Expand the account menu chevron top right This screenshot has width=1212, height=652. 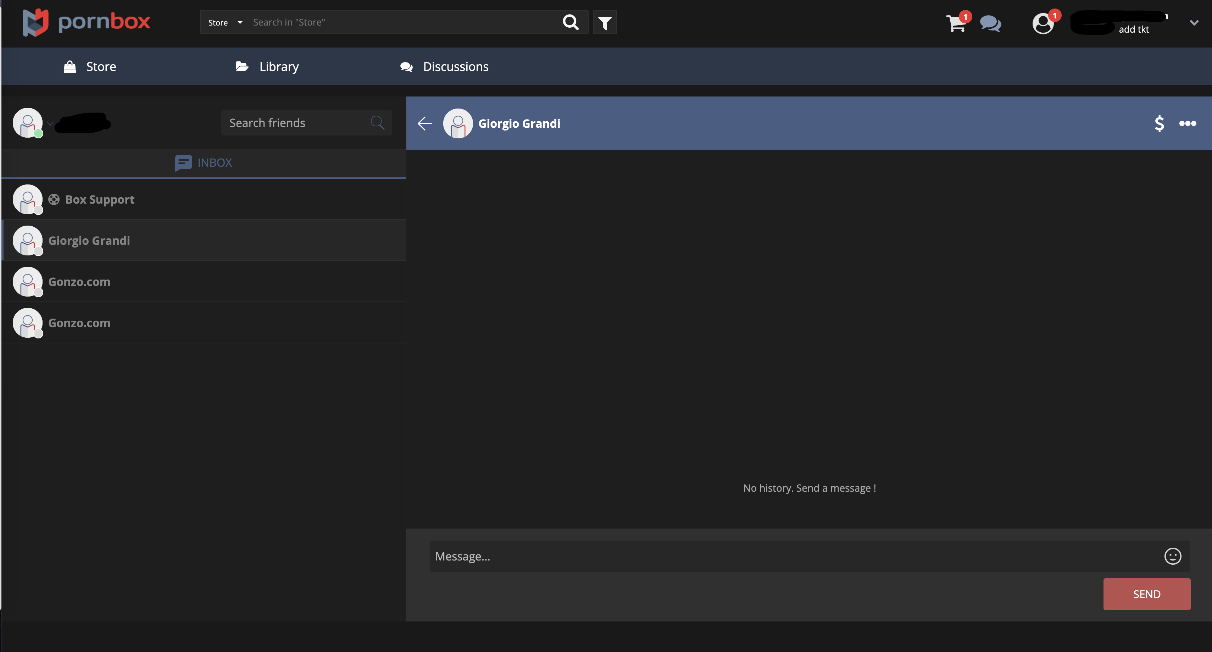coord(1194,22)
